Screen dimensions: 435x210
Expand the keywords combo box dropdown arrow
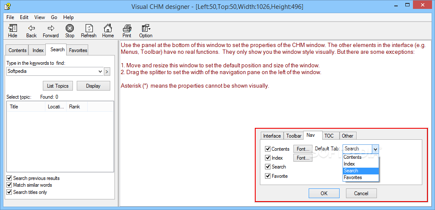(x=100, y=72)
